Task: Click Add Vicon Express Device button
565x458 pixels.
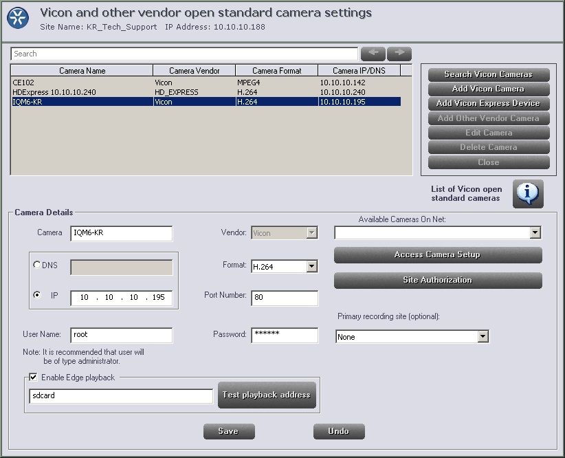Action: point(488,103)
